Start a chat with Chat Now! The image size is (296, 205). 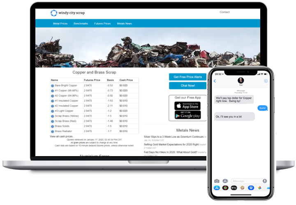[187, 85]
